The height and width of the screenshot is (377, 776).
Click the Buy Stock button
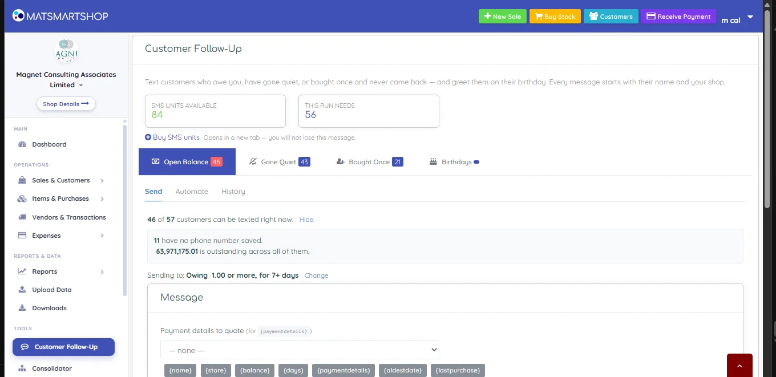tap(555, 17)
